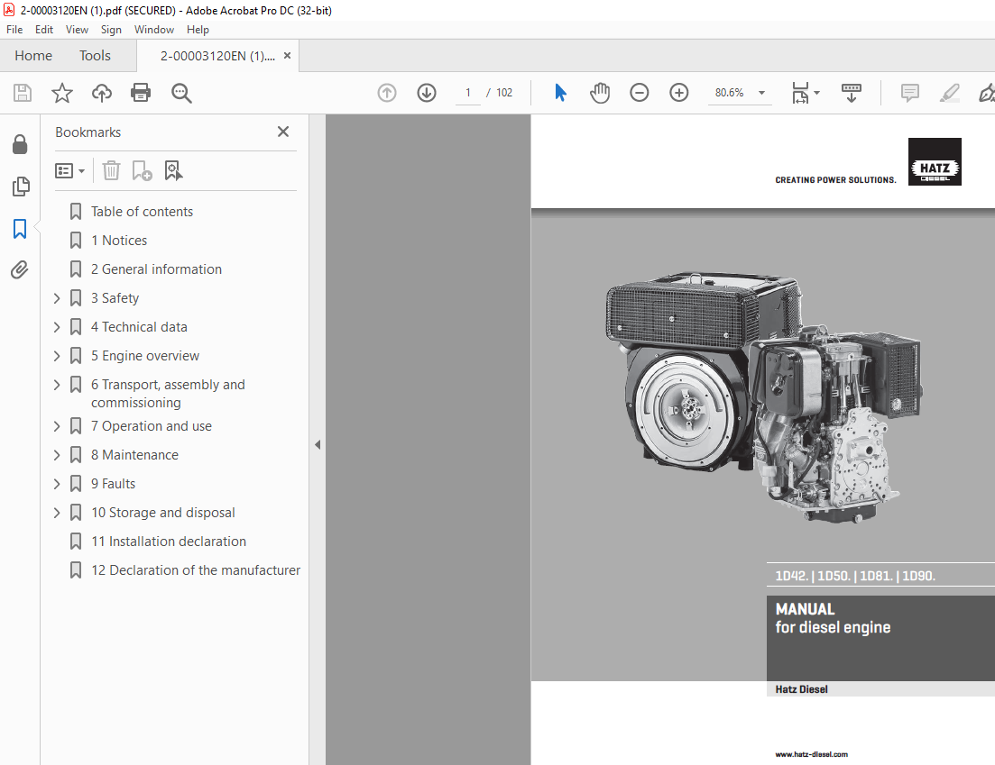This screenshot has height=765, width=995.
Task: Select the highlight text tool
Action: click(949, 93)
